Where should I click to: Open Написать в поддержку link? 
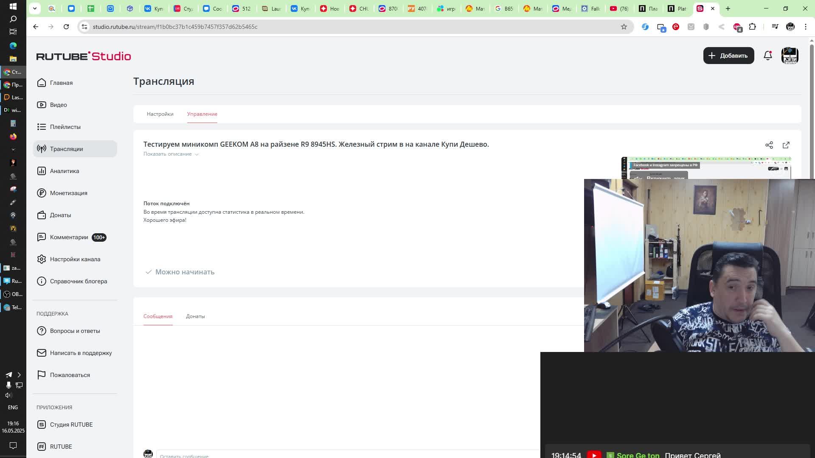click(81, 353)
